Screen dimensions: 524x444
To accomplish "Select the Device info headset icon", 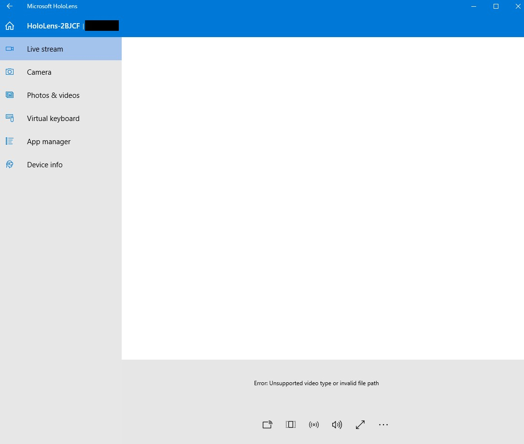I will click(10, 164).
